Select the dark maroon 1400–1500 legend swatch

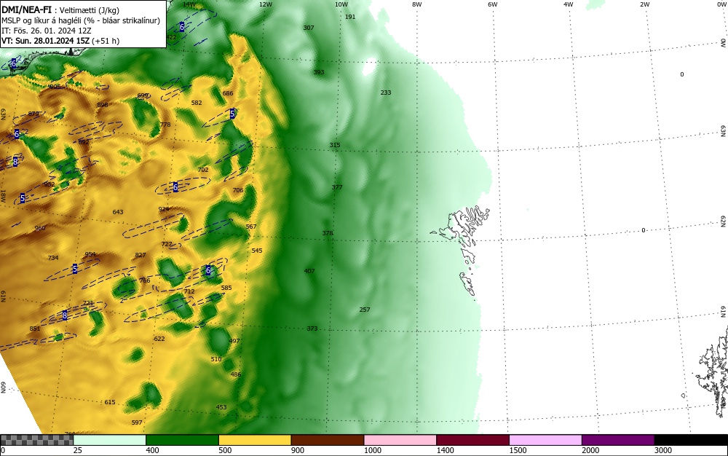point(472,440)
